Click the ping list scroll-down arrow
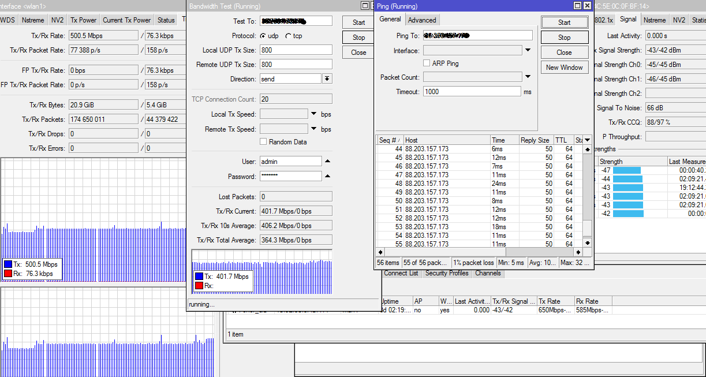 pos(587,243)
